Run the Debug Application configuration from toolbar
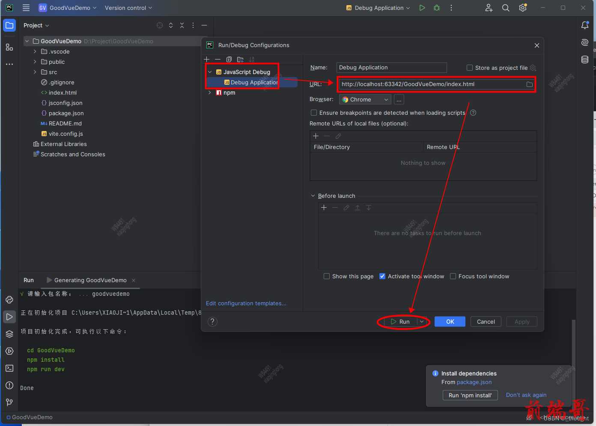Viewport: 596px width, 426px height. tap(422, 8)
